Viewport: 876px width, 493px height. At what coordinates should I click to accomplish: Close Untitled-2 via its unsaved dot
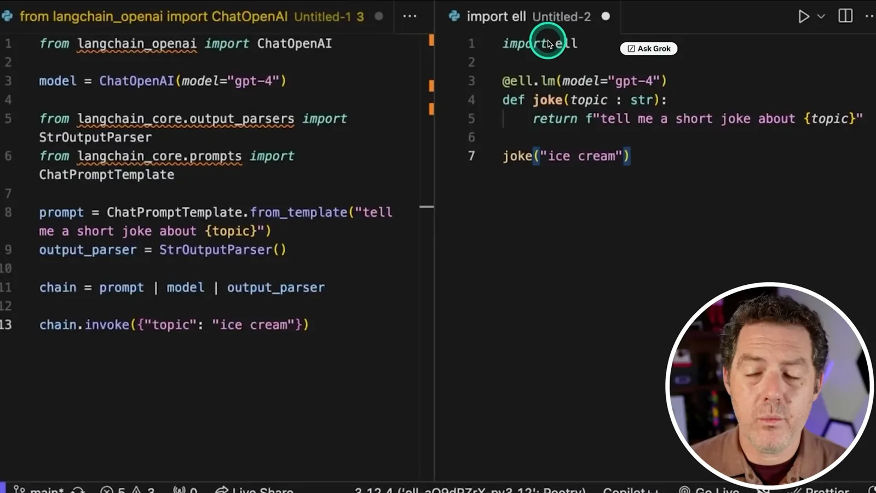click(606, 16)
